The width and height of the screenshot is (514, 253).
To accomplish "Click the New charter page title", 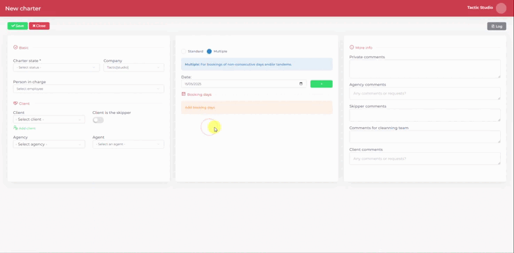I will coord(23,8).
